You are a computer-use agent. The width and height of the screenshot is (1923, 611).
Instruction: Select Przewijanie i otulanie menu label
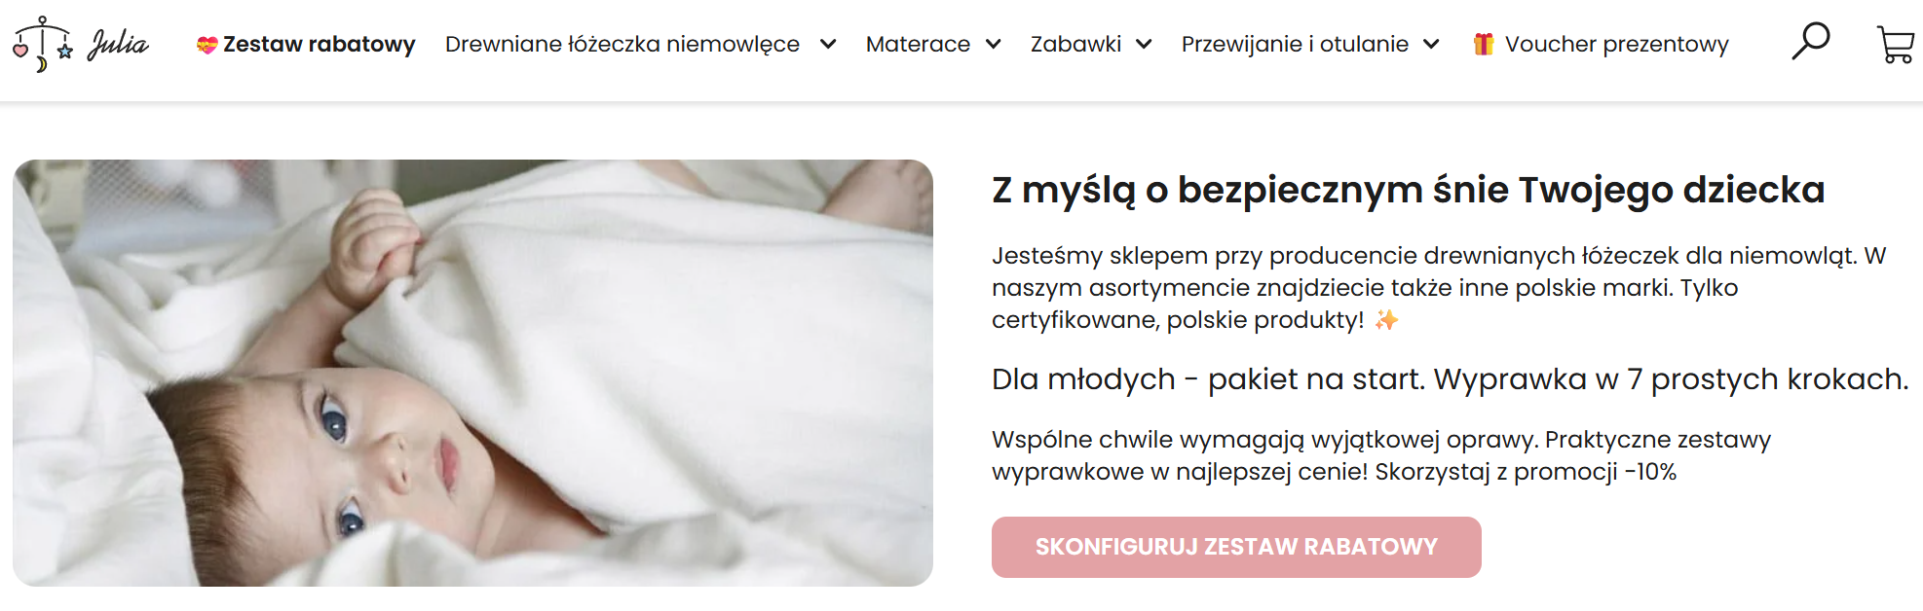point(1295,44)
